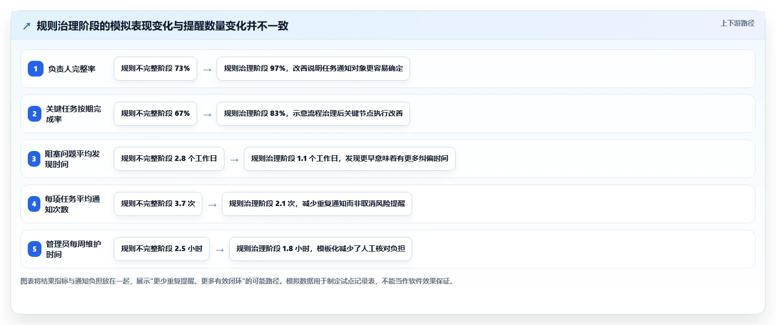Open the 规则不完整阶段 73% box
The height and width of the screenshot is (325, 776).
(155, 69)
